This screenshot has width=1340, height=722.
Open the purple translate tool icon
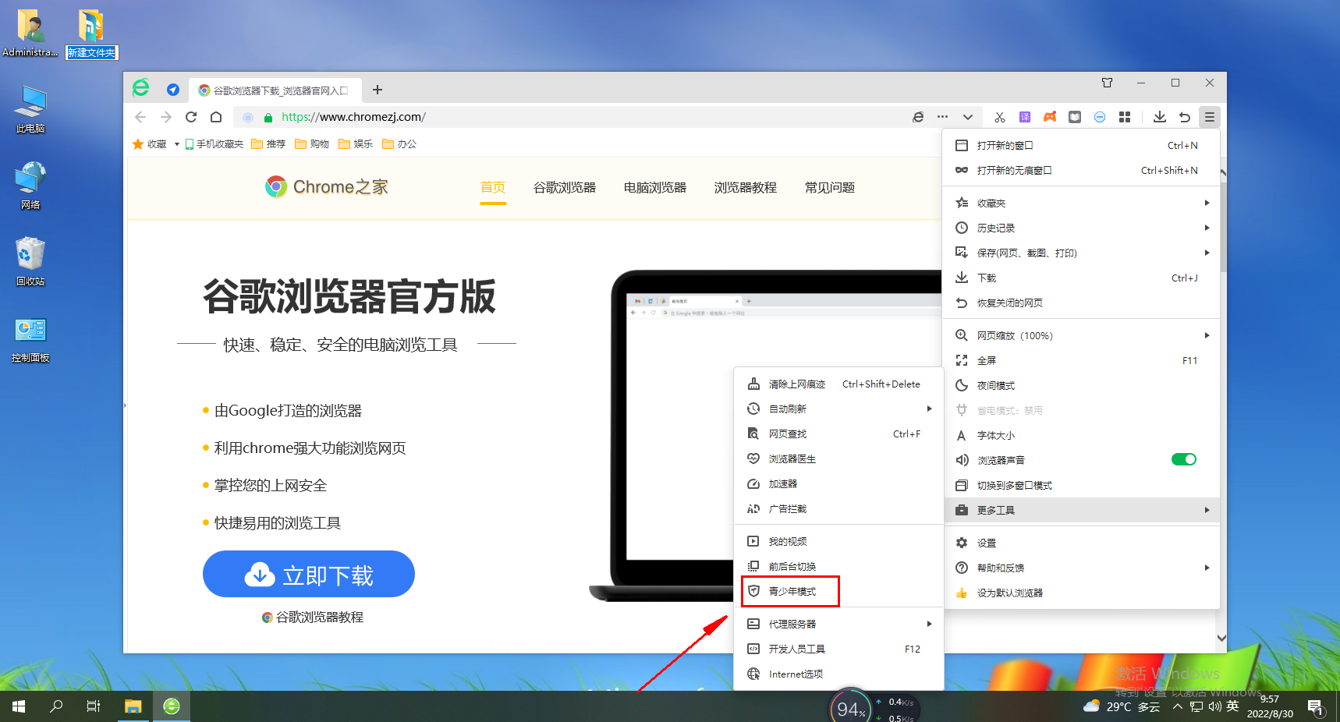1024,117
